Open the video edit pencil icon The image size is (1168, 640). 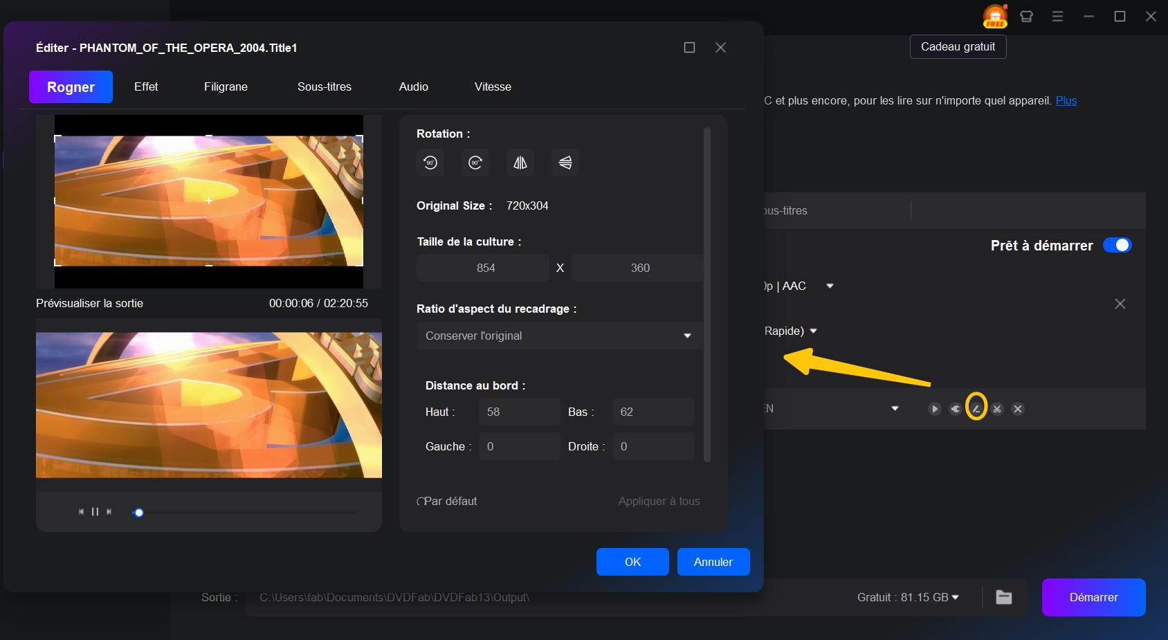(976, 409)
